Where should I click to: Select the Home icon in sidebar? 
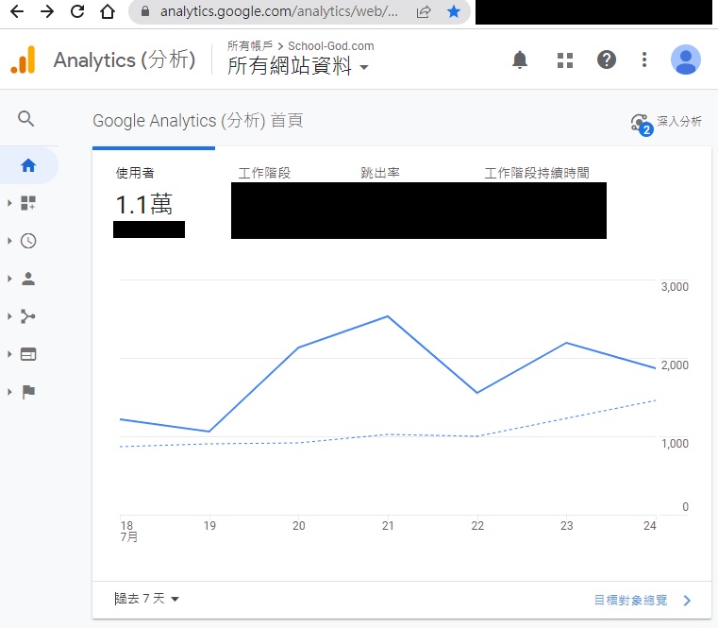coord(28,165)
